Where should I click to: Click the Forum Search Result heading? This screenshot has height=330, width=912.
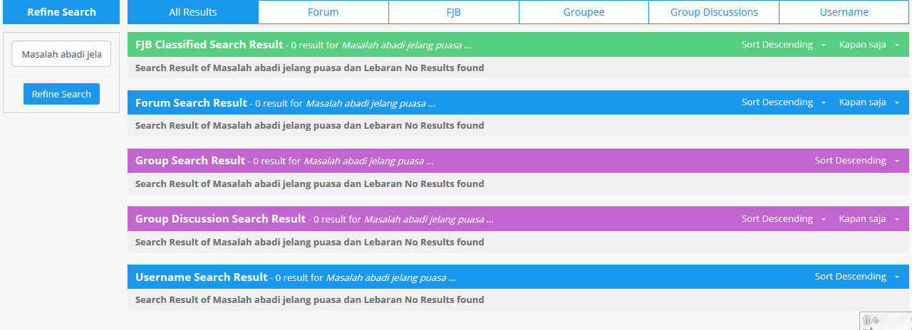point(192,103)
